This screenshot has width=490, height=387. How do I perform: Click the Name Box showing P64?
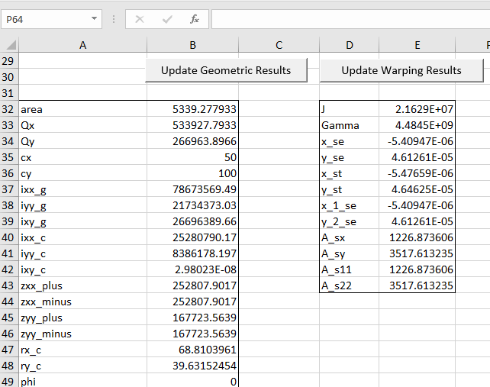pyautogui.click(x=44, y=18)
